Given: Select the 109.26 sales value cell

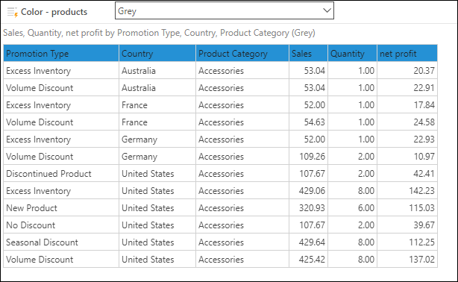Looking at the screenshot, I should pyautogui.click(x=308, y=157).
